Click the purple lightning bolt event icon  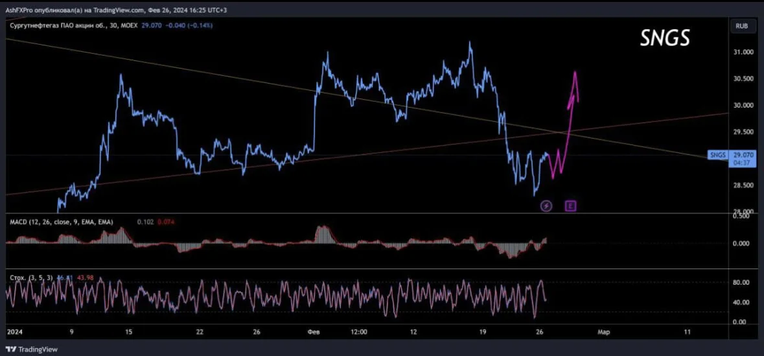[546, 206]
